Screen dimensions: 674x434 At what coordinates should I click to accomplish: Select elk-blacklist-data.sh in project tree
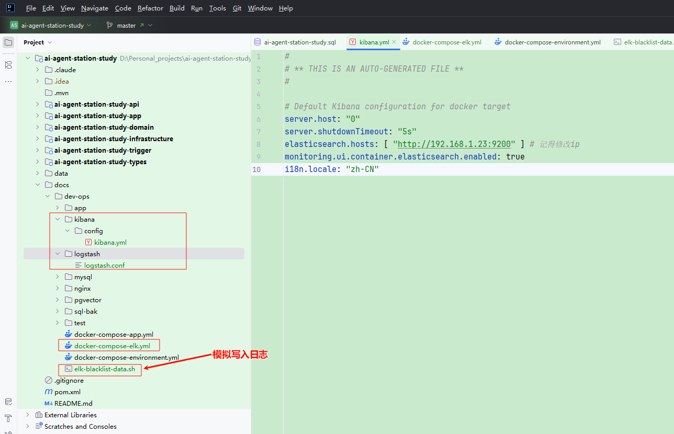104,369
